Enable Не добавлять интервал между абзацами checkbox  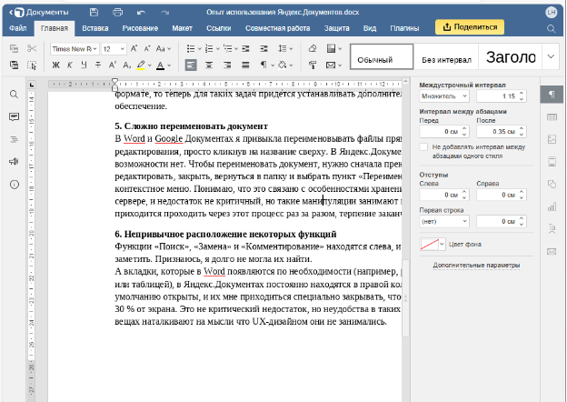423,147
